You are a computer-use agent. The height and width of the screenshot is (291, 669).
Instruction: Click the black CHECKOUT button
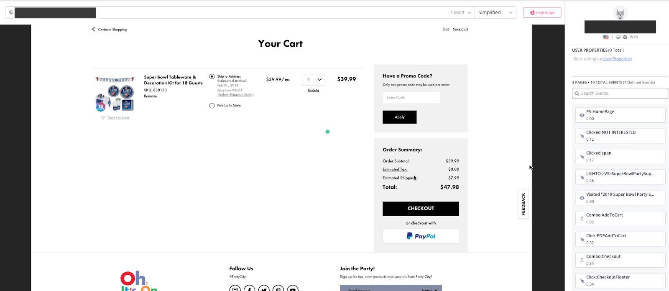coord(421,209)
